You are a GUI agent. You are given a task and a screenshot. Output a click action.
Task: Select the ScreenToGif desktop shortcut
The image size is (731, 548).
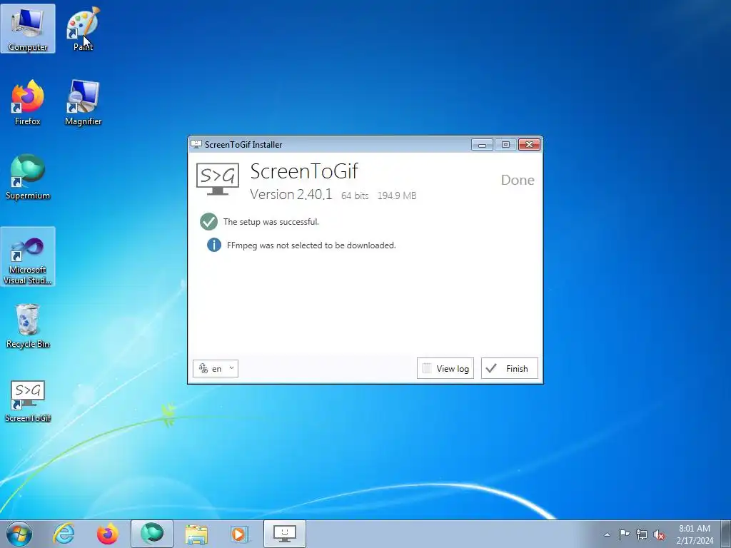28,401
